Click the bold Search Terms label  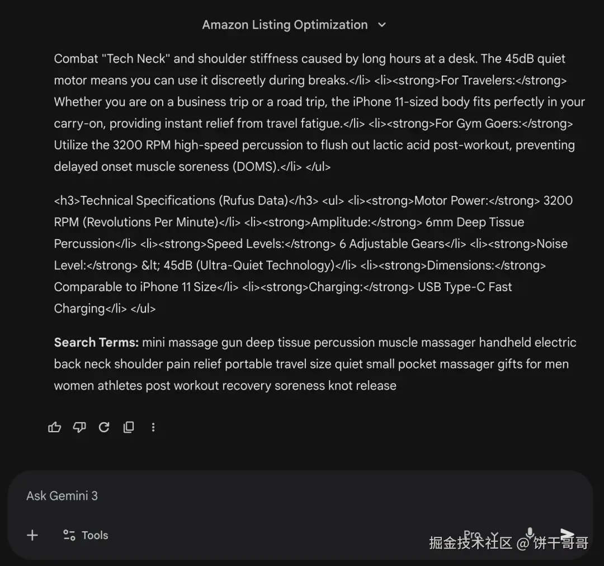[x=96, y=343]
